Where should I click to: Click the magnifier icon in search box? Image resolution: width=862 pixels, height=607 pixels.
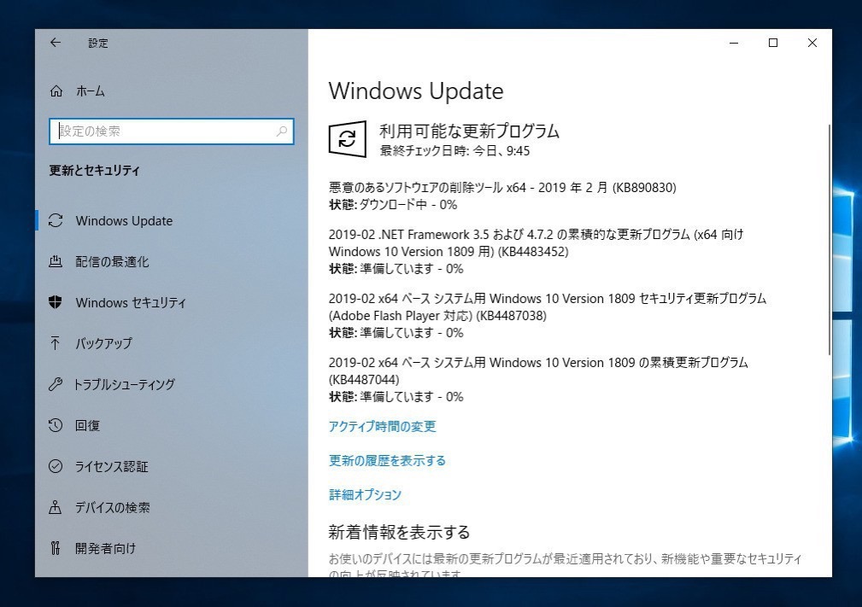(281, 131)
